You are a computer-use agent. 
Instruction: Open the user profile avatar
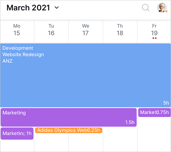(162, 7)
